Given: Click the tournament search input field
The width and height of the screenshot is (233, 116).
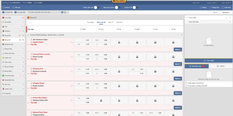Looking at the screenshot, I should [44, 12].
